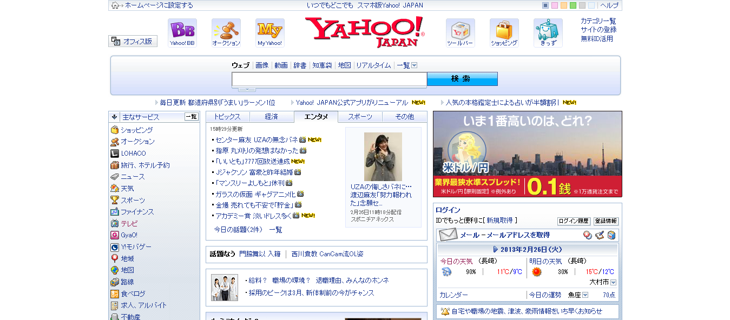Click the 登録情報 button

click(x=606, y=221)
